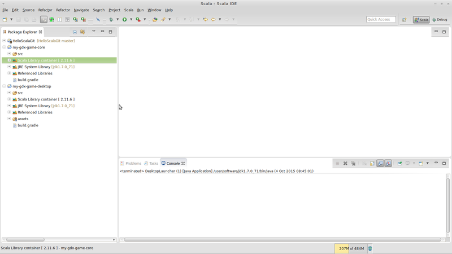452x254 pixels.
Task: Expand the assets folder
Action: 9,119
